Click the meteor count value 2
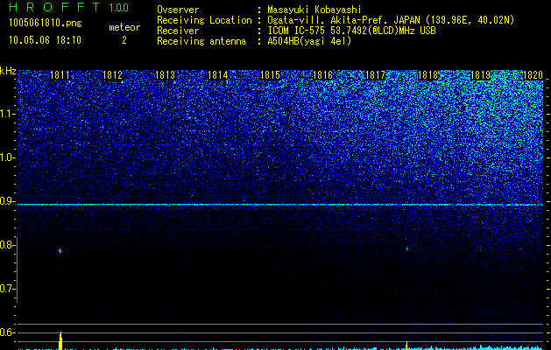The width and height of the screenshot is (551, 350). 124,40
